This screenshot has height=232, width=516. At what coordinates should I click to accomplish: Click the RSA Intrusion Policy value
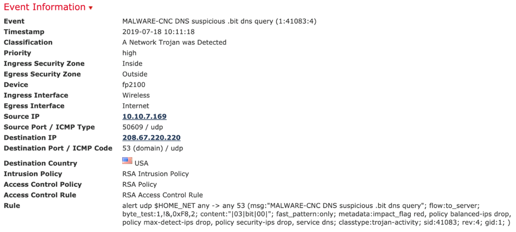tap(156, 174)
